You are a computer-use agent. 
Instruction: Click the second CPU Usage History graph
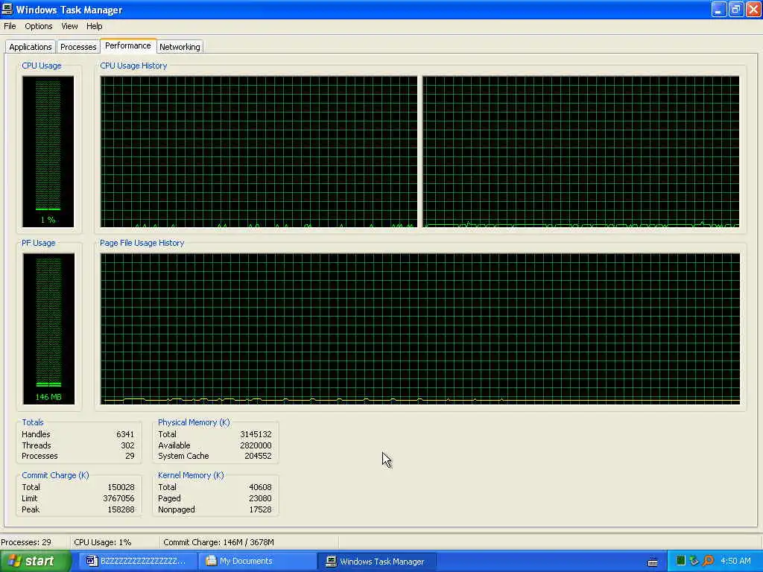[x=580, y=151]
